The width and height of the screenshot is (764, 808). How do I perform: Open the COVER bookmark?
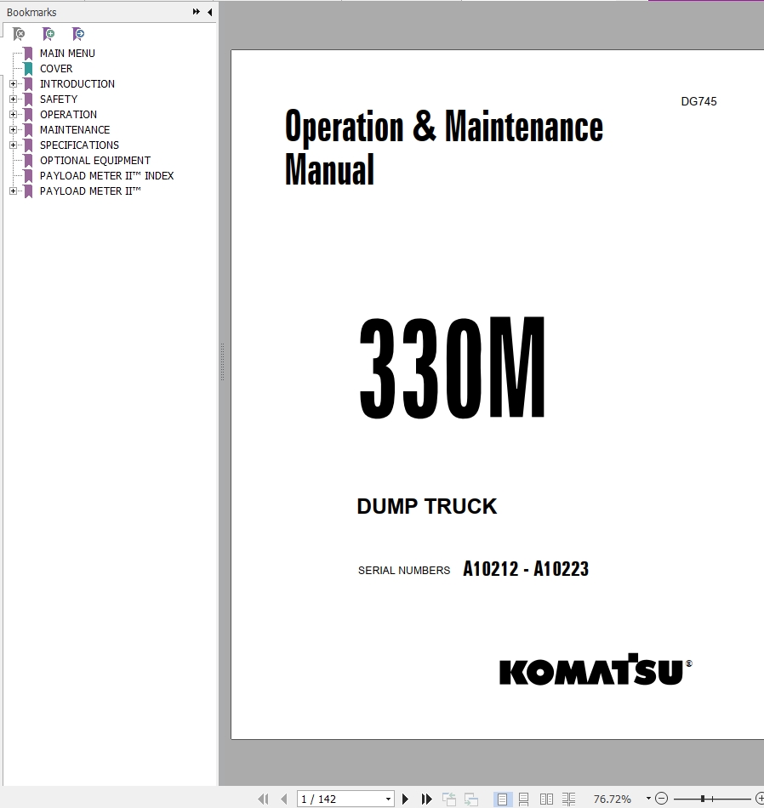(x=56, y=69)
